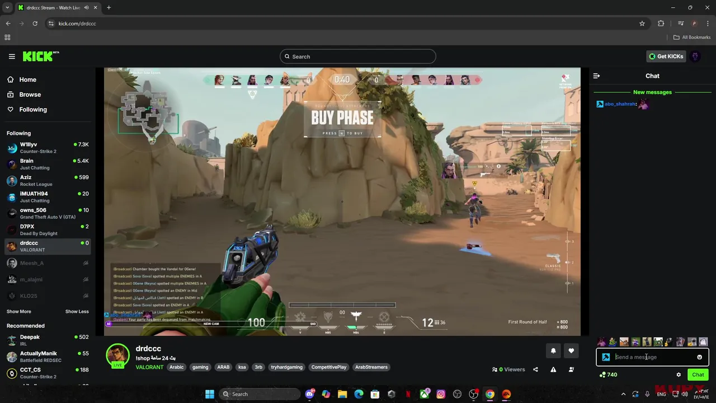Open the user profile avatar menu

pos(695,57)
